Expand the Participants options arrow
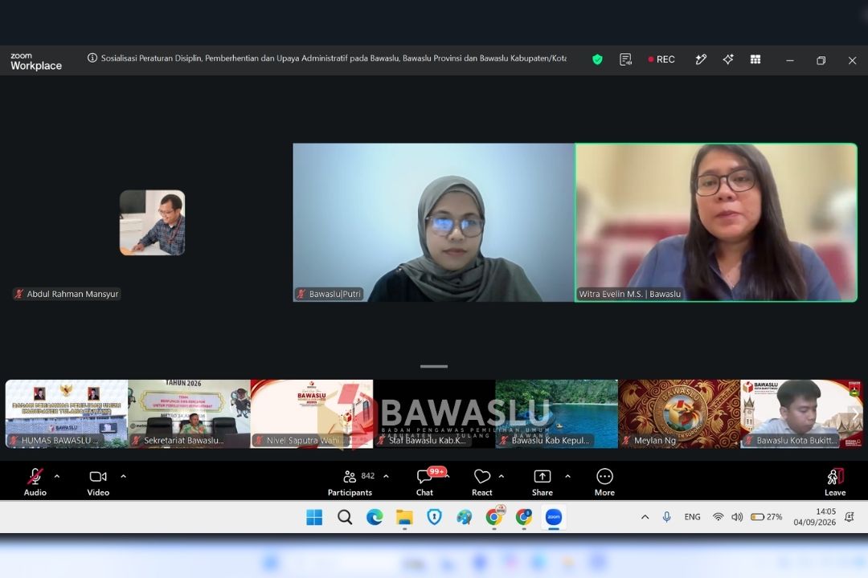Screen dimensions: 868x578 click(386, 476)
